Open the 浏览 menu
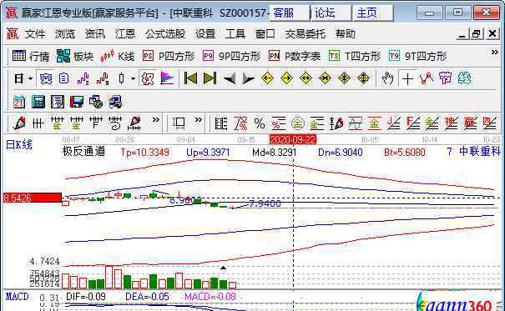Image resolution: width=505 pixels, height=311 pixels. (65, 34)
